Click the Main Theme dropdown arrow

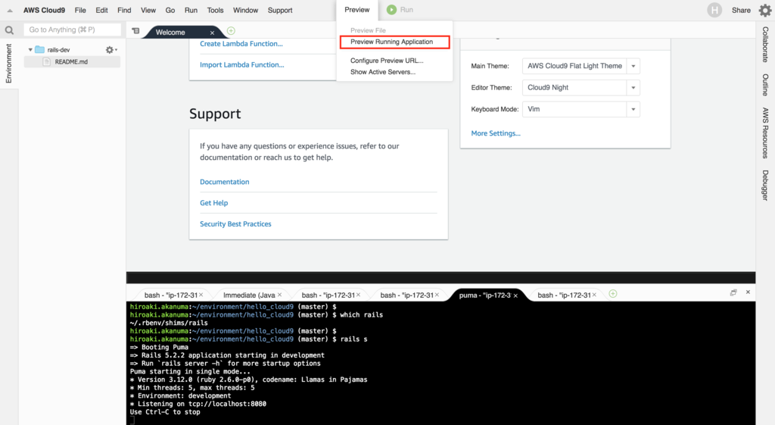(633, 66)
